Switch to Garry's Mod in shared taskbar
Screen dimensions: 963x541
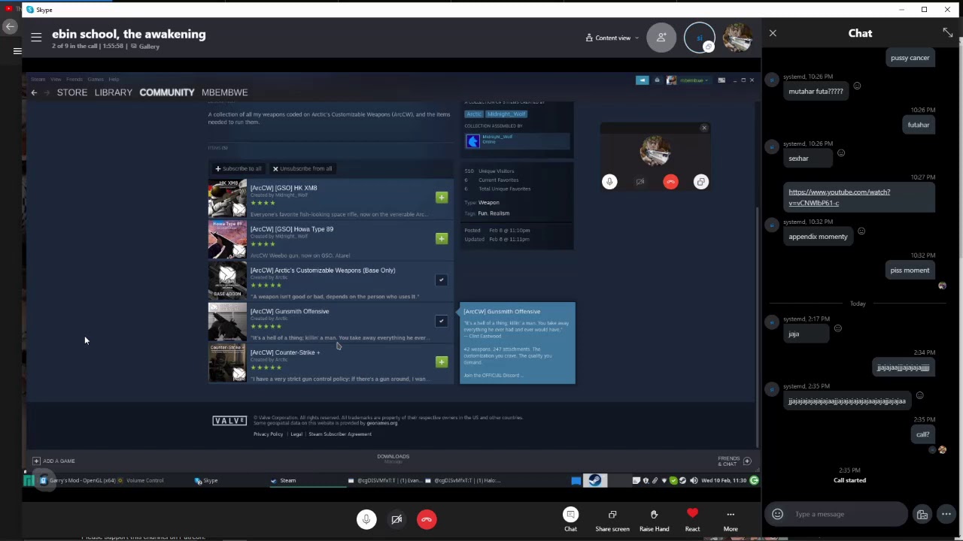(x=79, y=480)
